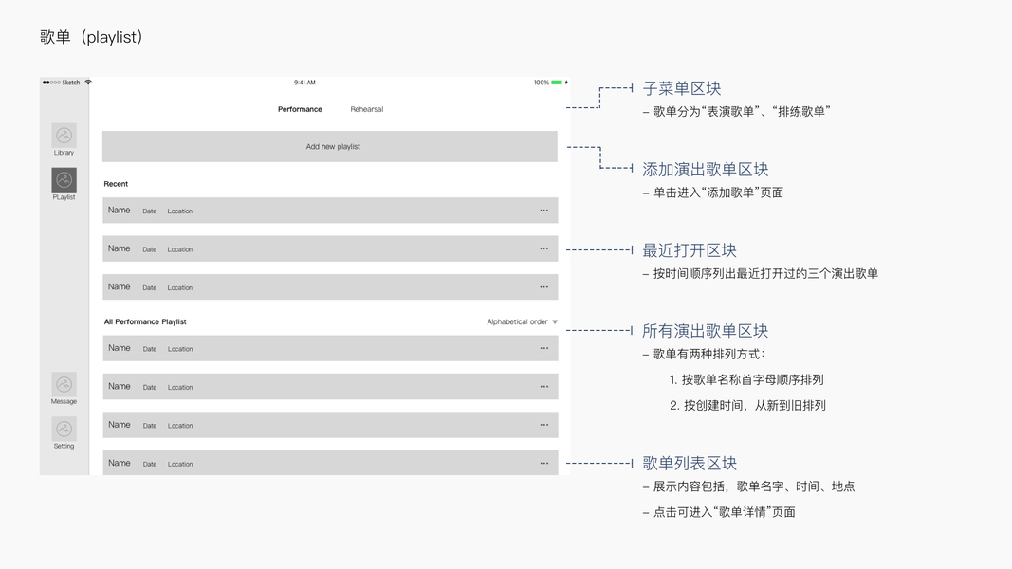Select the PLaylist sidebar icon
The width and height of the screenshot is (1012, 569).
tap(64, 180)
